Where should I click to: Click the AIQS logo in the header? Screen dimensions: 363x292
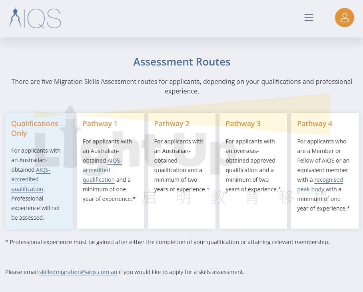coord(35,18)
